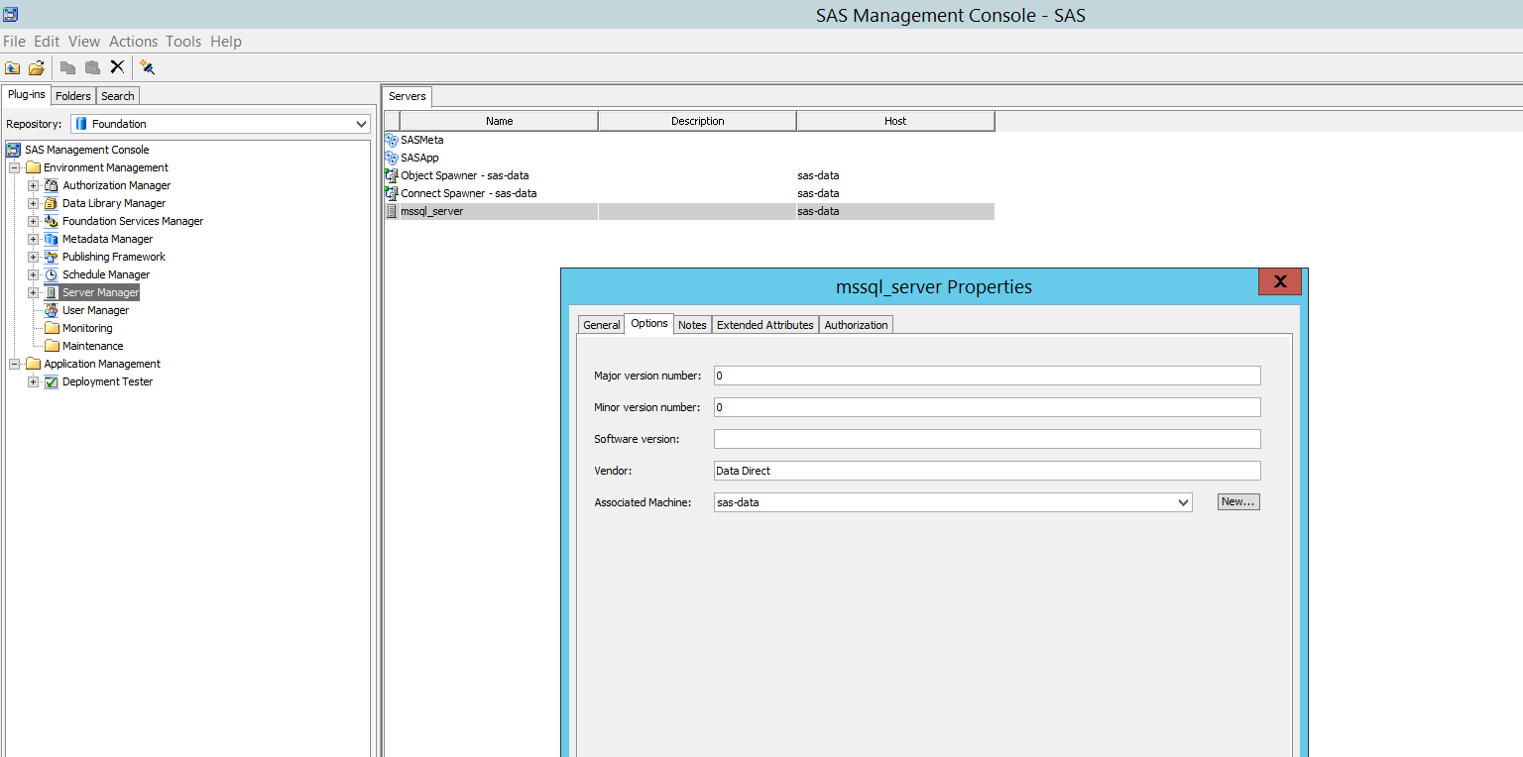Image resolution: width=1523 pixels, height=757 pixels.
Task: Click the Up One Level toolbar icon
Action: pos(13,67)
